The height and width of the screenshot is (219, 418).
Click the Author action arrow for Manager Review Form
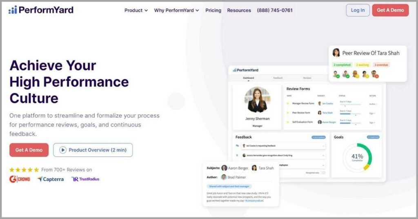click(x=373, y=104)
